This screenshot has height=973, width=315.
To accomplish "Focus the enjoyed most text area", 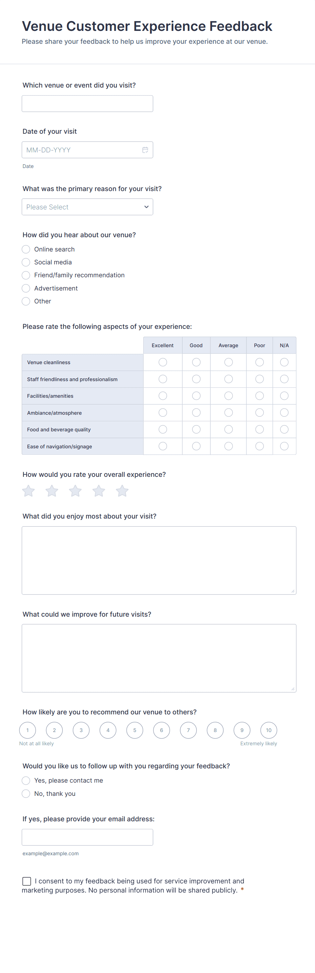I will (159, 560).
